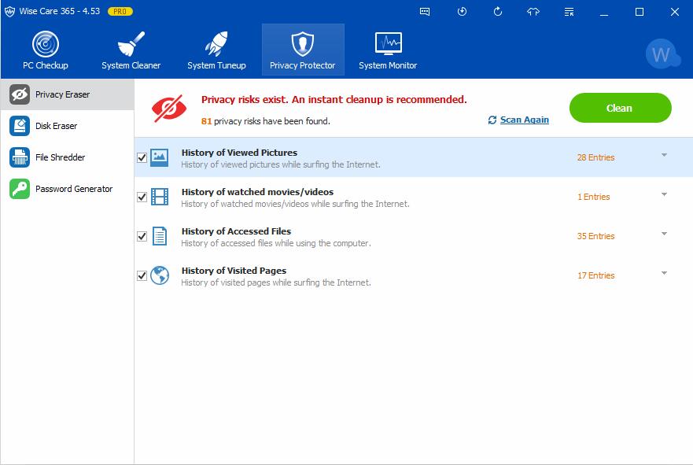Viewport: 693px width, 465px height.
Task: Open the feedback message icon in title bar
Action: [x=425, y=12]
